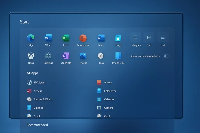Launch OneNote from pinned apps

coord(66,58)
